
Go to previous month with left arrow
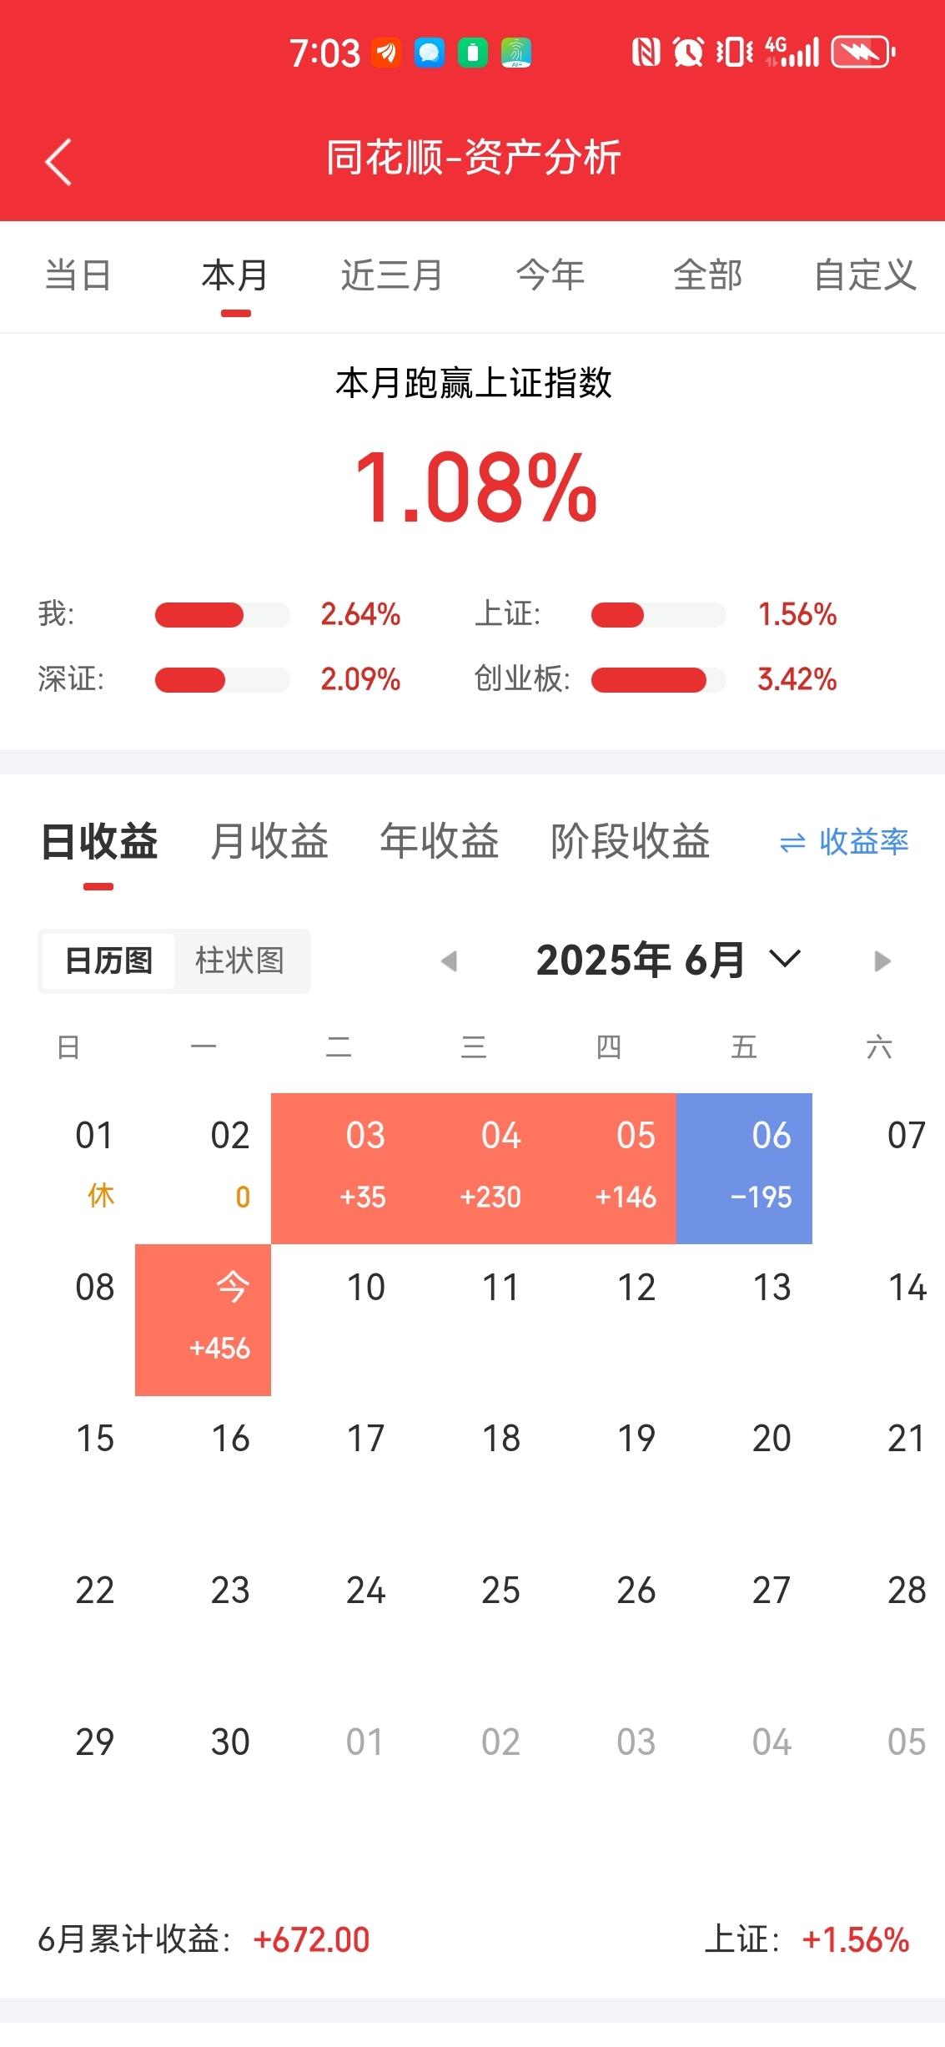449,960
